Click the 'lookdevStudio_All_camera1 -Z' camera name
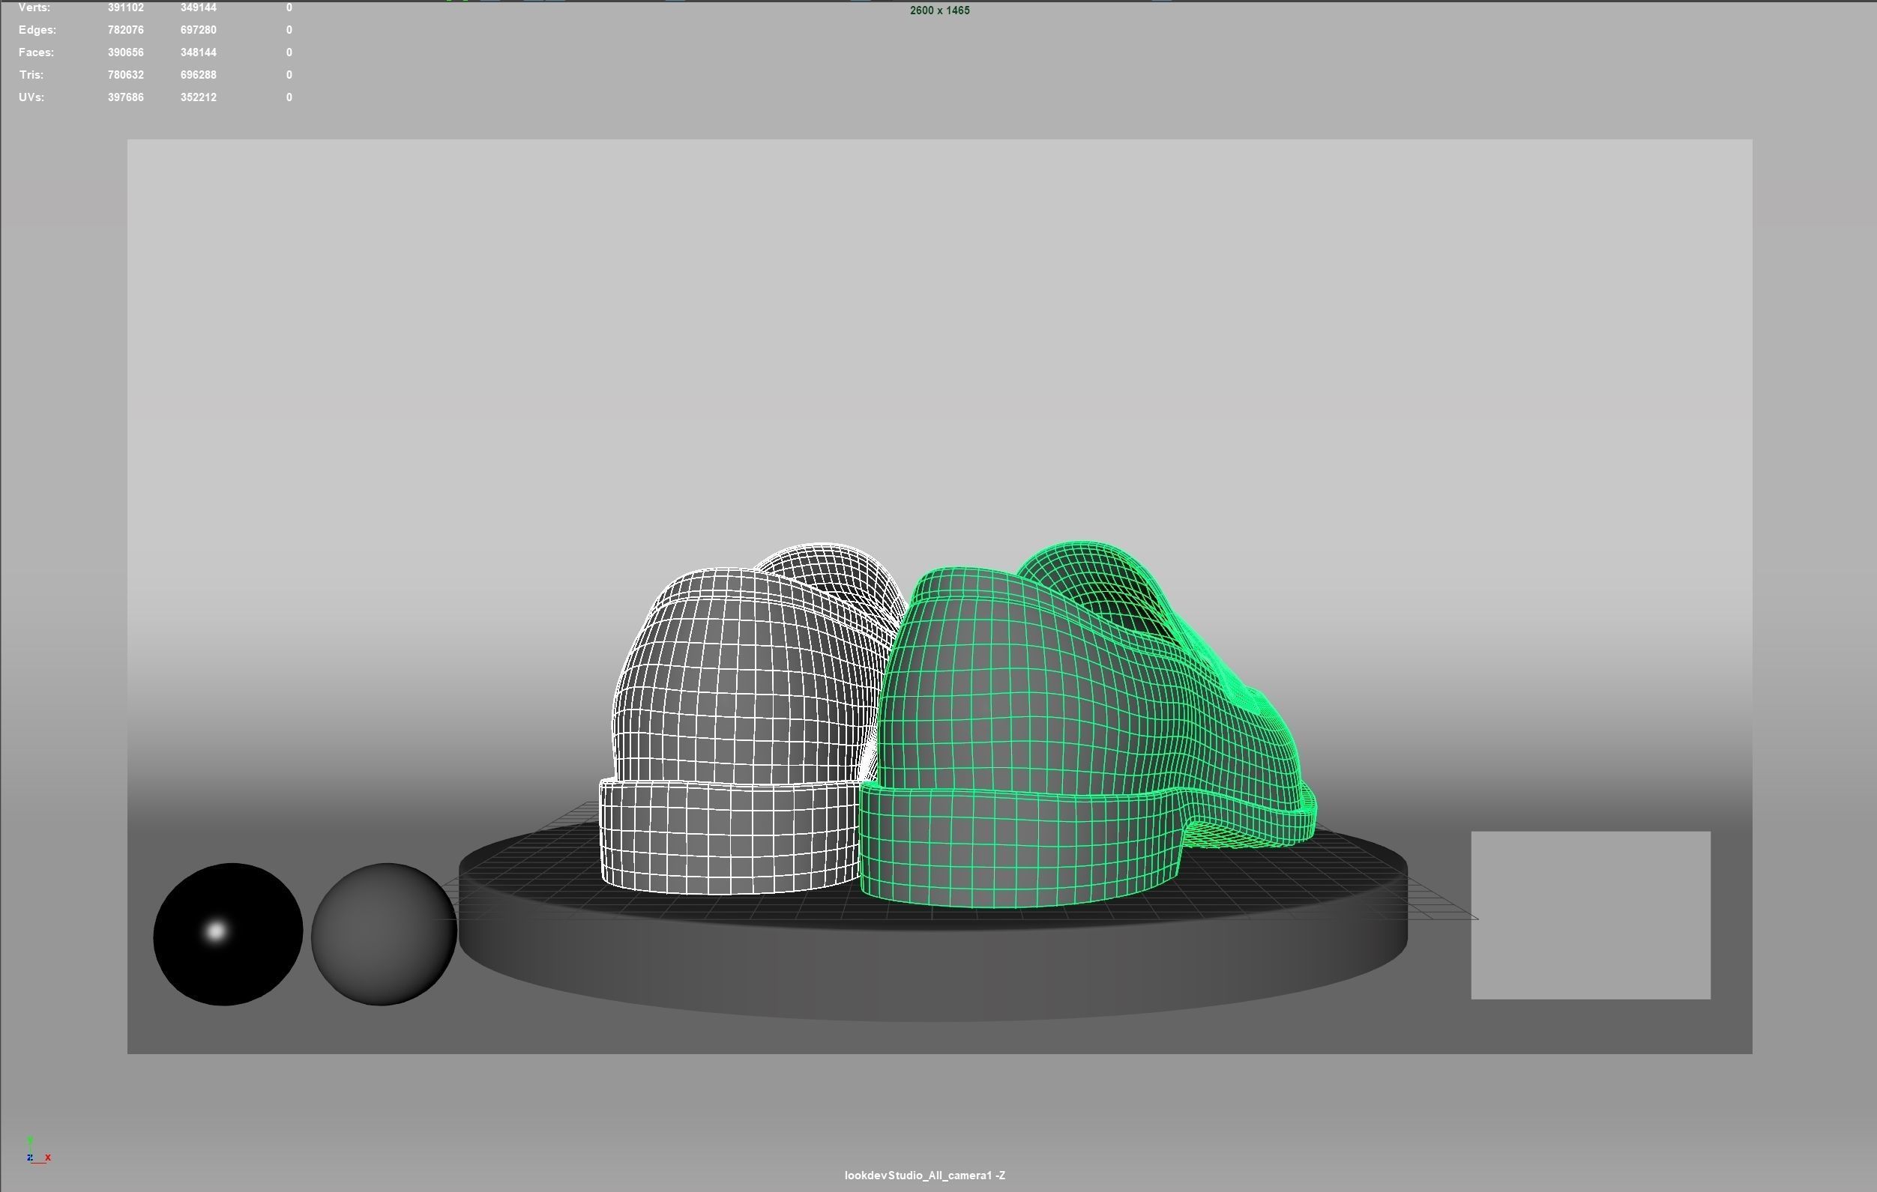 click(x=924, y=1175)
